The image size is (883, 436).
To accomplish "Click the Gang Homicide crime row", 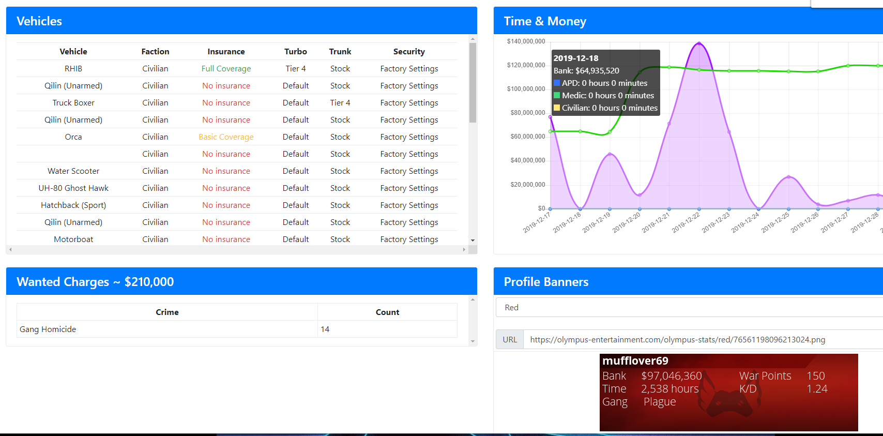I will (237, 329).
